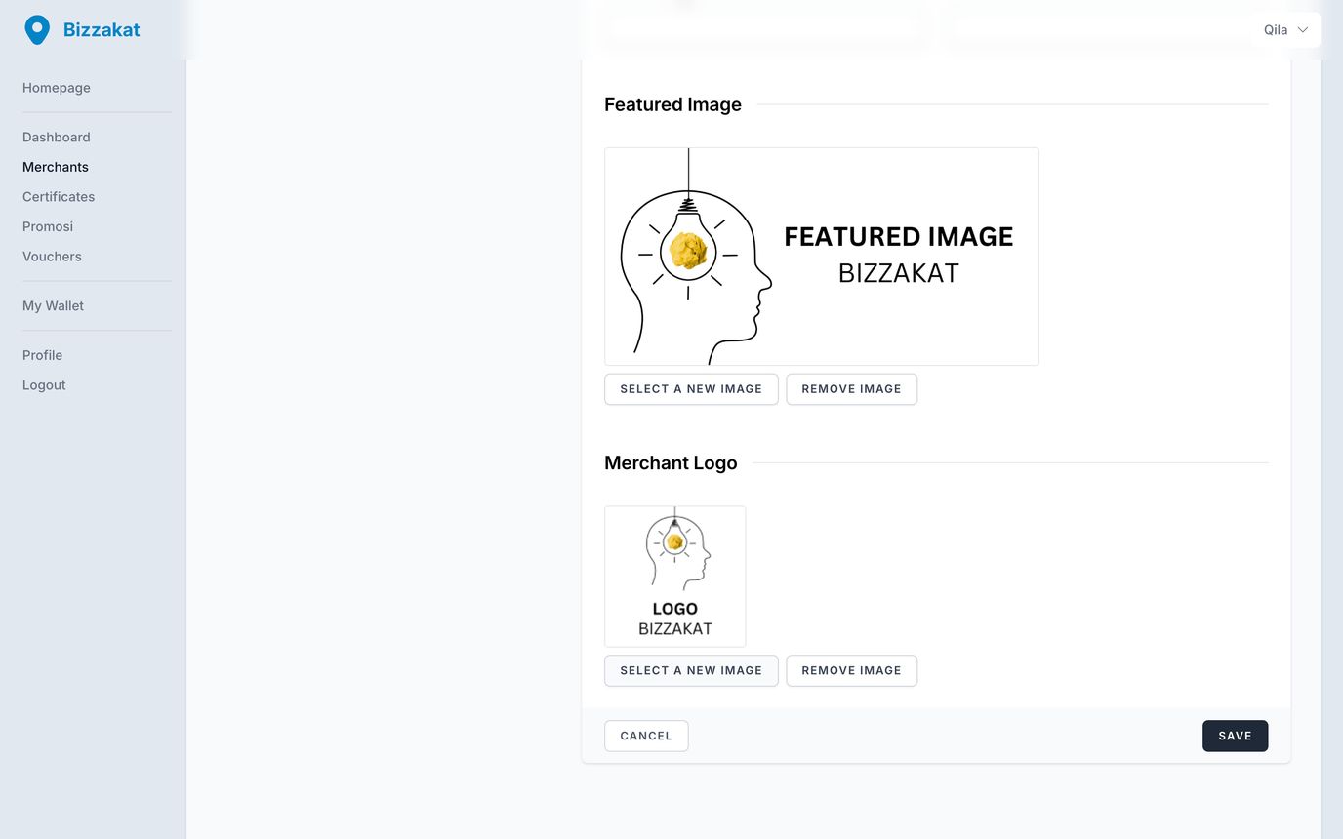Click the merchant logo preview thumbnail
The height and width of the screenshot is (839, 1343).
click(674, 576)
